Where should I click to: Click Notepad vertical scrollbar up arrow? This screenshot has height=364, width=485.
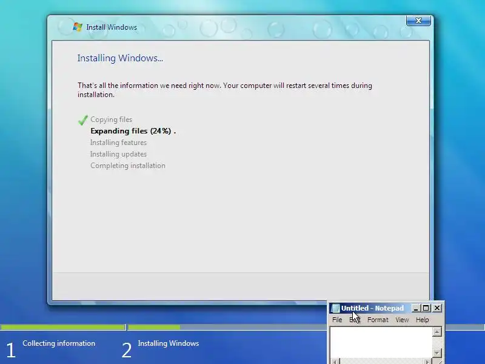(x=436, y=332)
